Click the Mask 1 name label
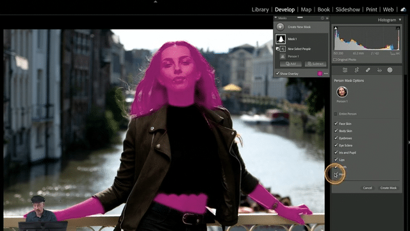This screenshot has width=410, height=231. [292, 39]
